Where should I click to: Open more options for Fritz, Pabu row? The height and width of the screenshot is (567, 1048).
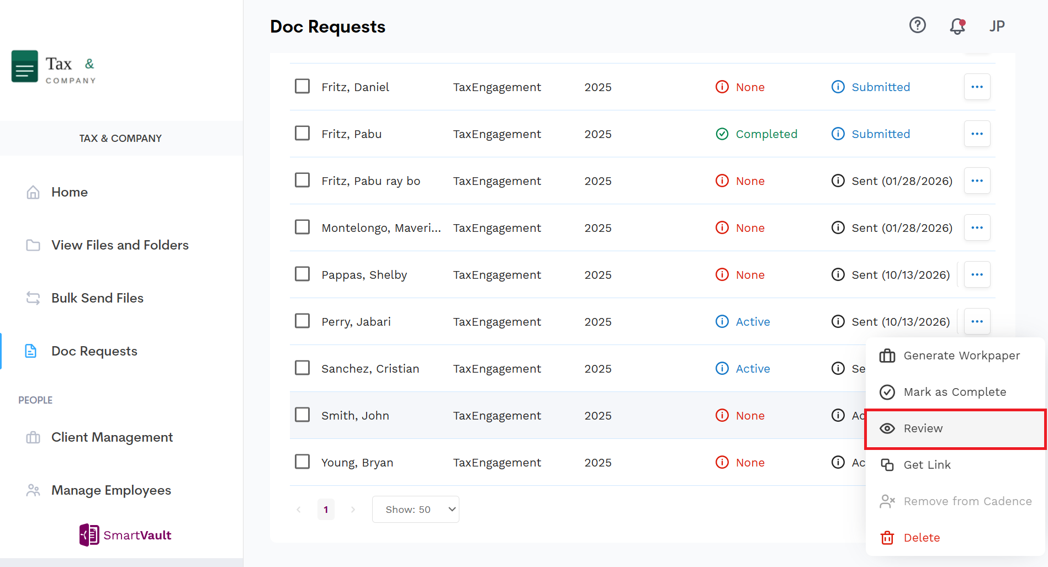977,134
